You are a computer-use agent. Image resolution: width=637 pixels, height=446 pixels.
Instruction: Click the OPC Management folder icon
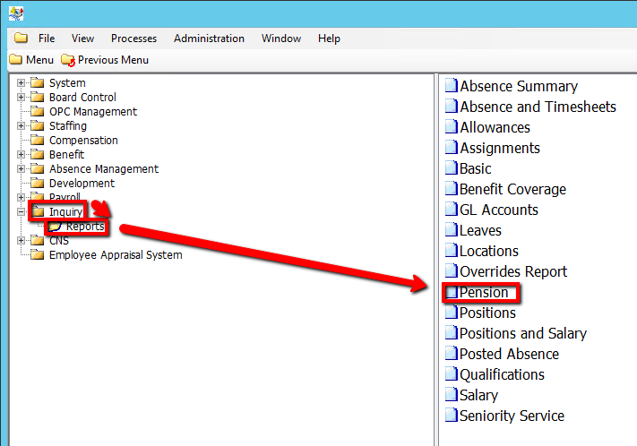click(x=38, y=112)
